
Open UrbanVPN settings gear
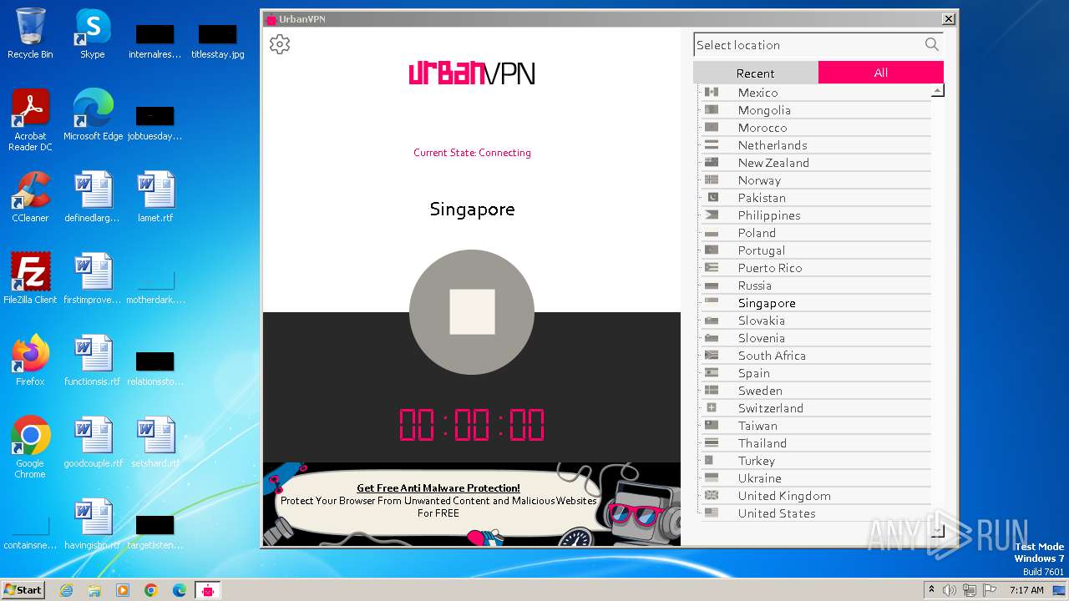280,44
